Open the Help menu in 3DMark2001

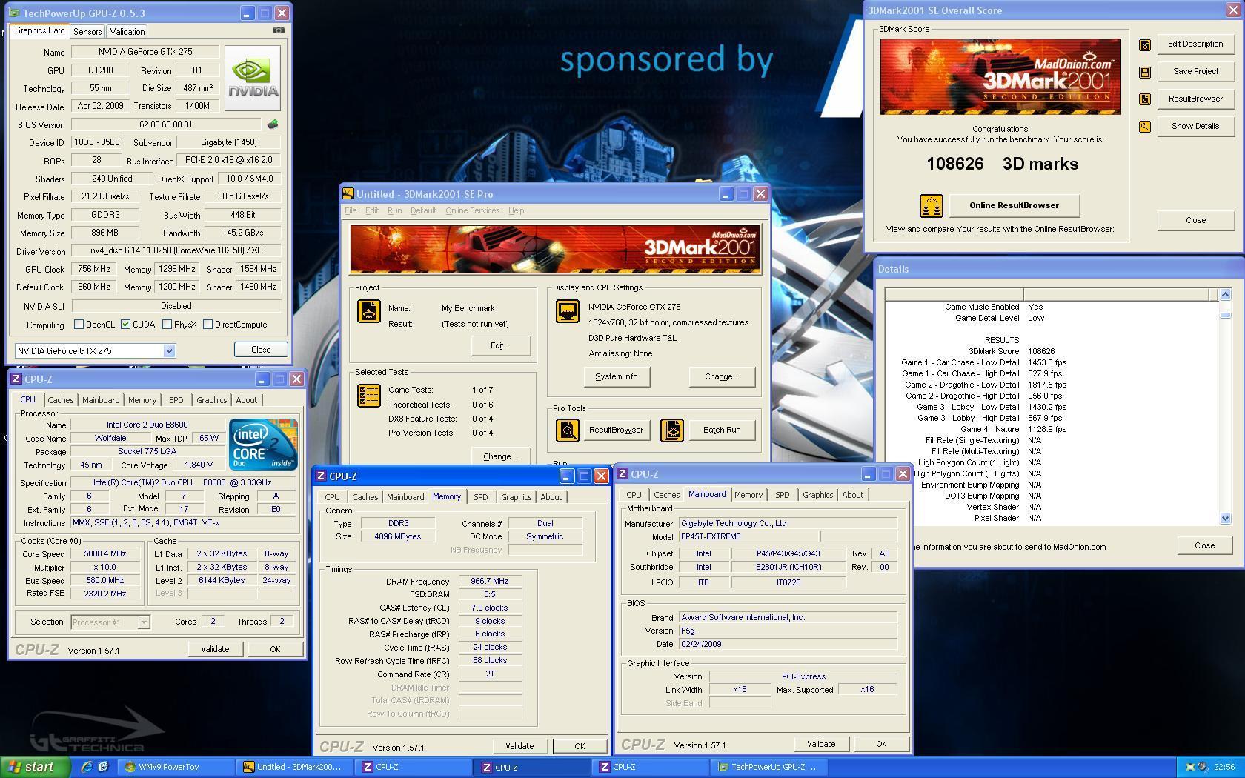516,210
